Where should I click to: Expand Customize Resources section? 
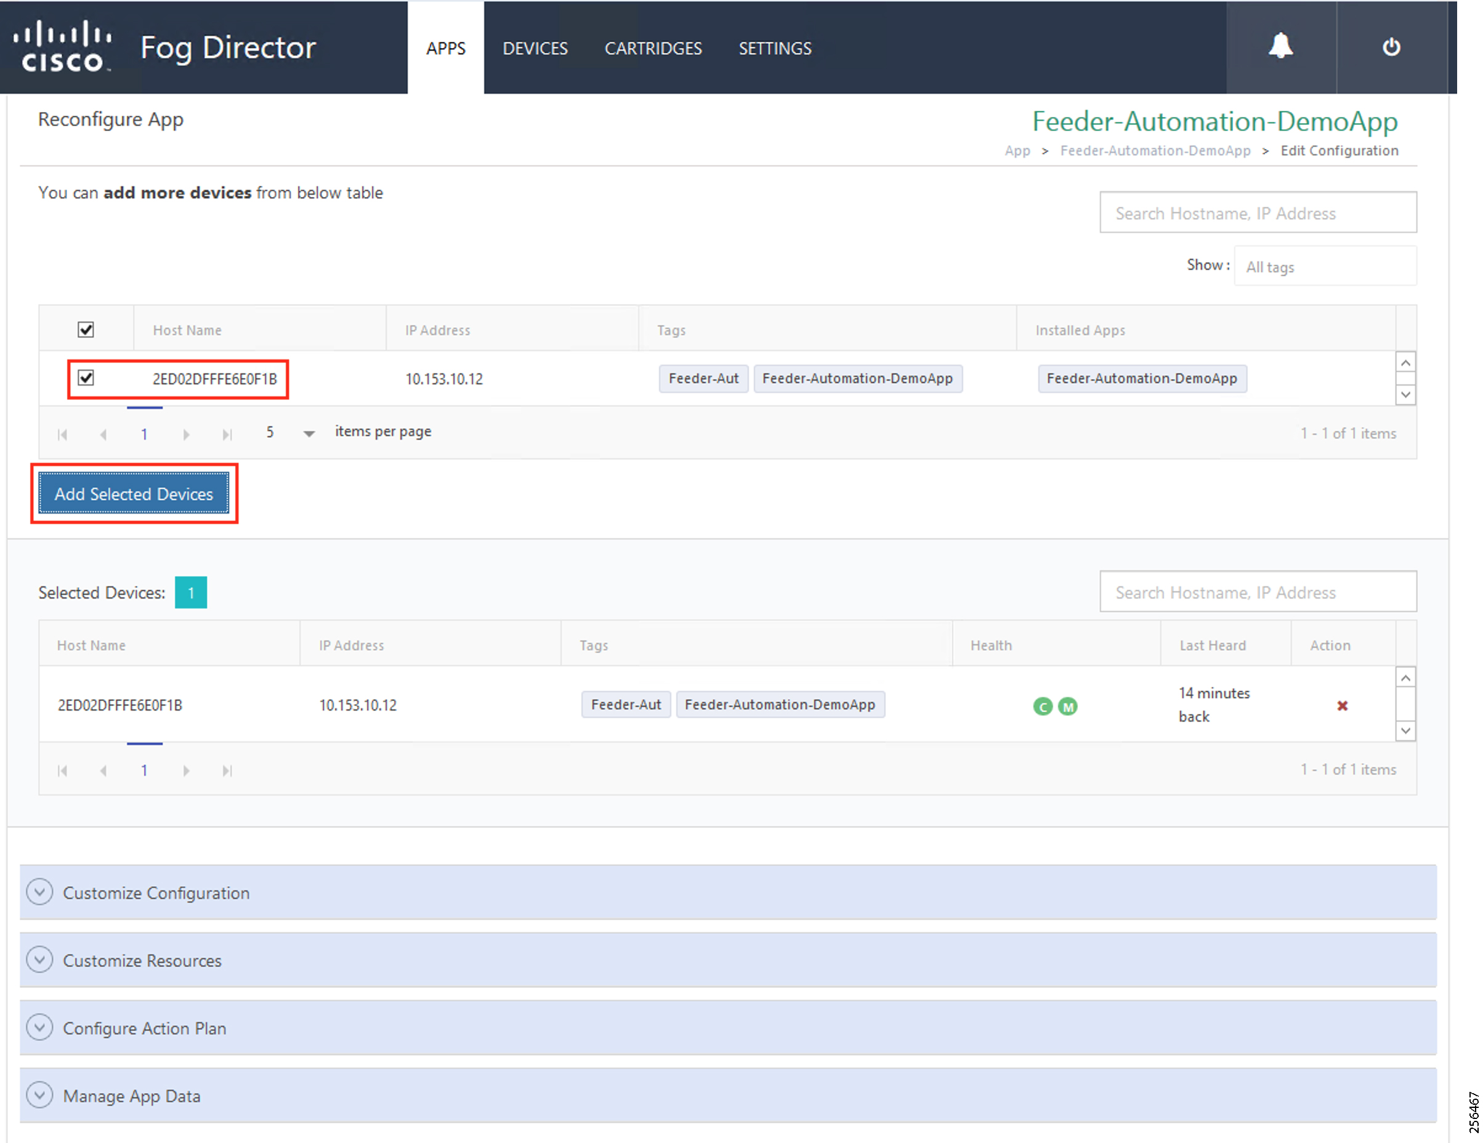727,959
